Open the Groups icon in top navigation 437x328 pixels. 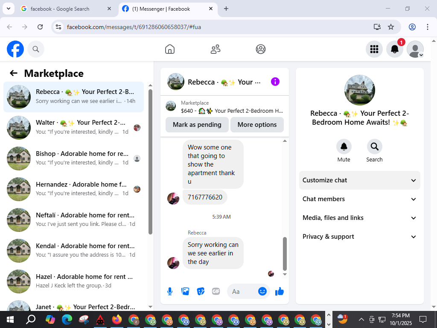pos(261,49)
